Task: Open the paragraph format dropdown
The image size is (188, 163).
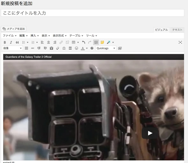Action: click(12, 48)
